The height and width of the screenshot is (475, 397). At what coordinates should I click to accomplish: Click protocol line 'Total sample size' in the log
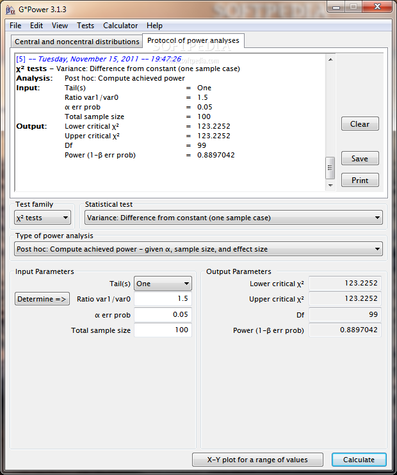pyautogui.click(x=94, y=117)
